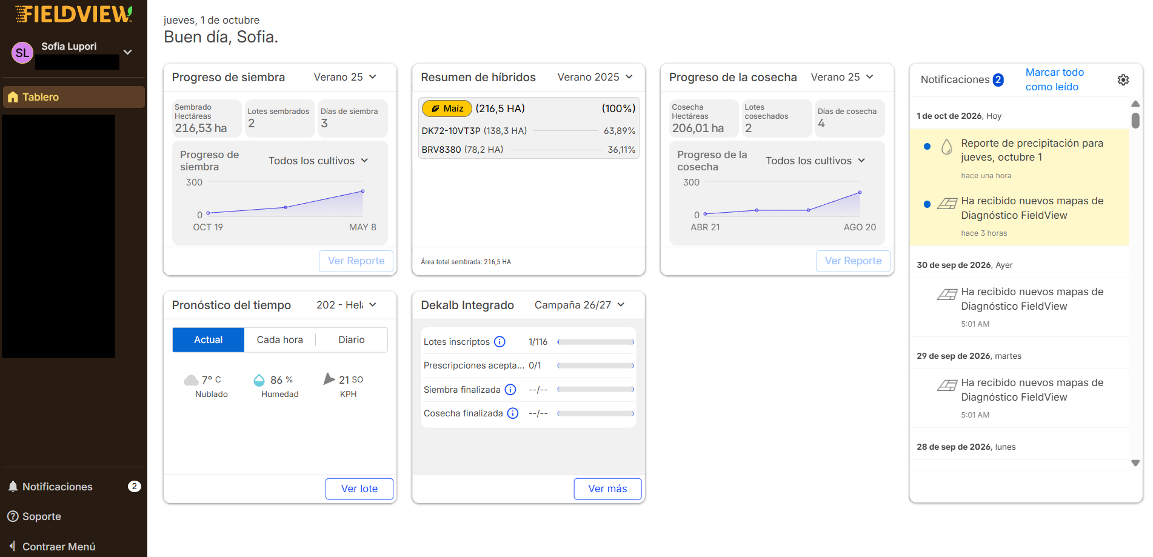Click the Maíz crop badge
The height and width of the screenshot is (557, 1153).
point(447,108)
